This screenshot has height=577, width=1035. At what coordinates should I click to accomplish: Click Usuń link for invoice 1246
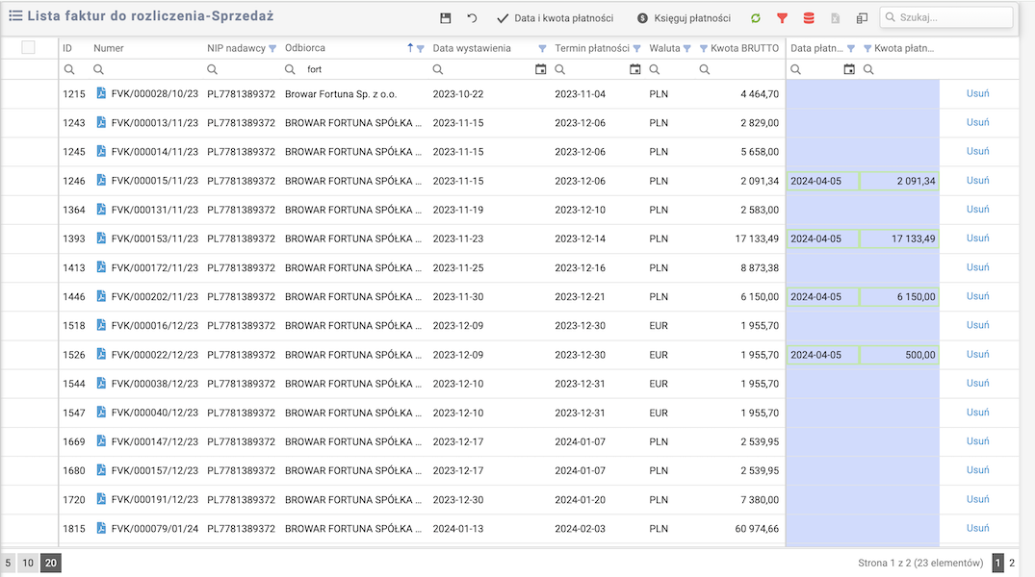(977, 181)
